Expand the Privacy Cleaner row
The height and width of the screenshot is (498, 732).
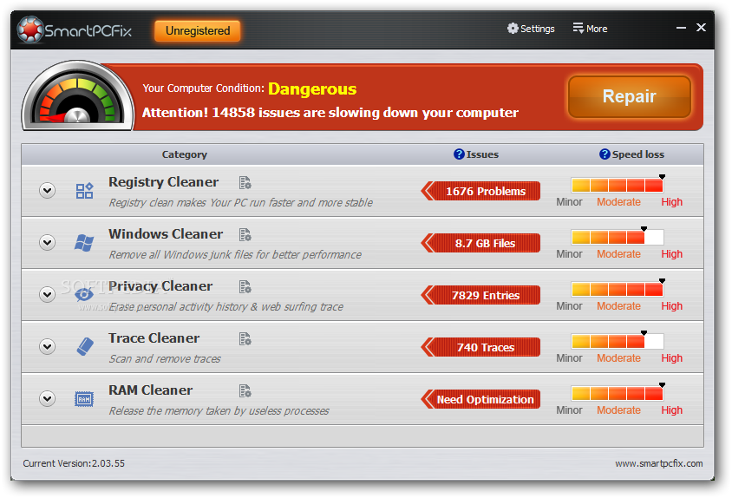pyautogui.click(x=47, y=294)
